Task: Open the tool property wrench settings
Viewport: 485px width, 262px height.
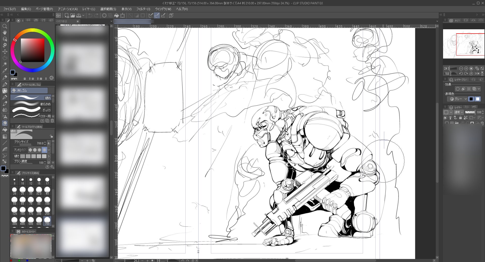Action: pyautogui.click(x=52, y=167)
